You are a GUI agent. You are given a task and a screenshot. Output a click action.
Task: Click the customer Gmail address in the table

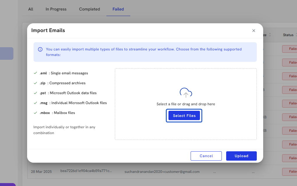coord(162,172)
